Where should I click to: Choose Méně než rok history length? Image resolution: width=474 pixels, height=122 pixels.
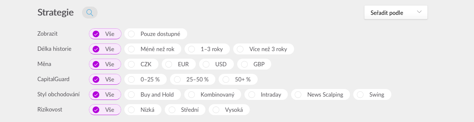[153, 49]
